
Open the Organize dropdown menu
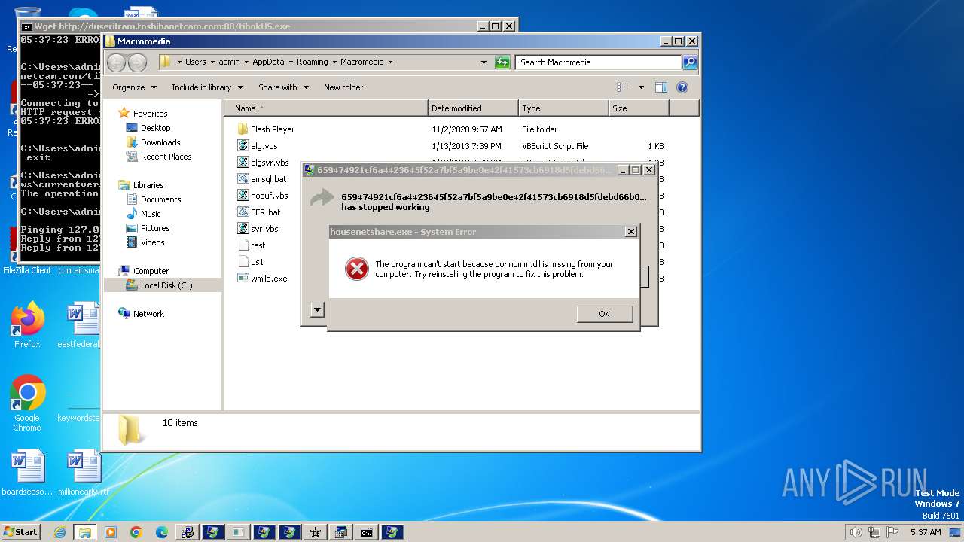[x=134, y=87]
